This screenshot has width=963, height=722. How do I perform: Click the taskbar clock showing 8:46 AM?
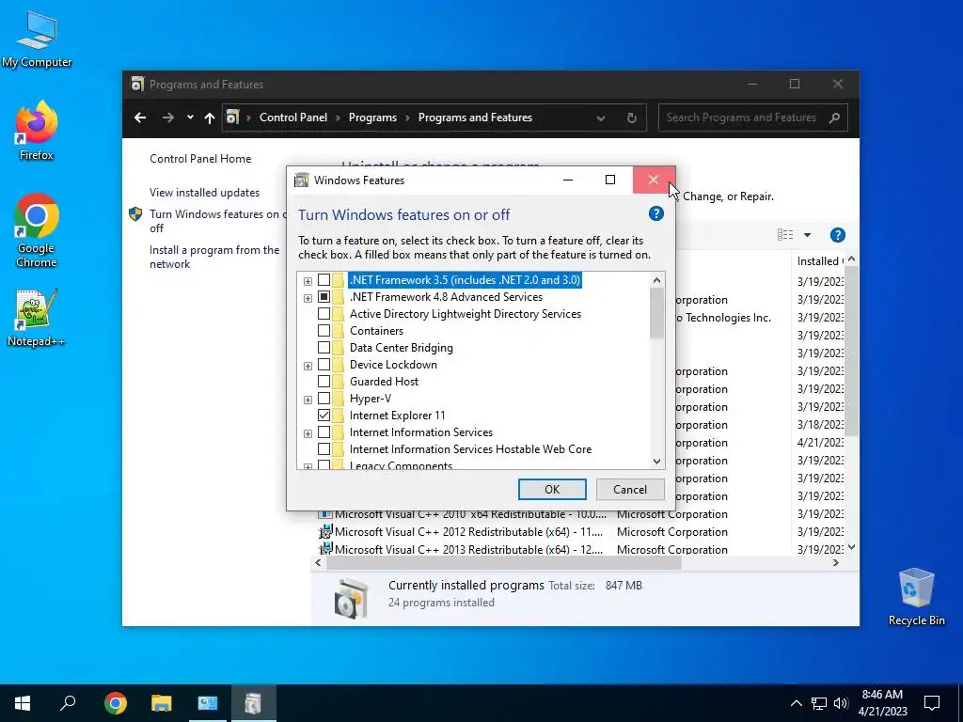[x=882, y=703]
